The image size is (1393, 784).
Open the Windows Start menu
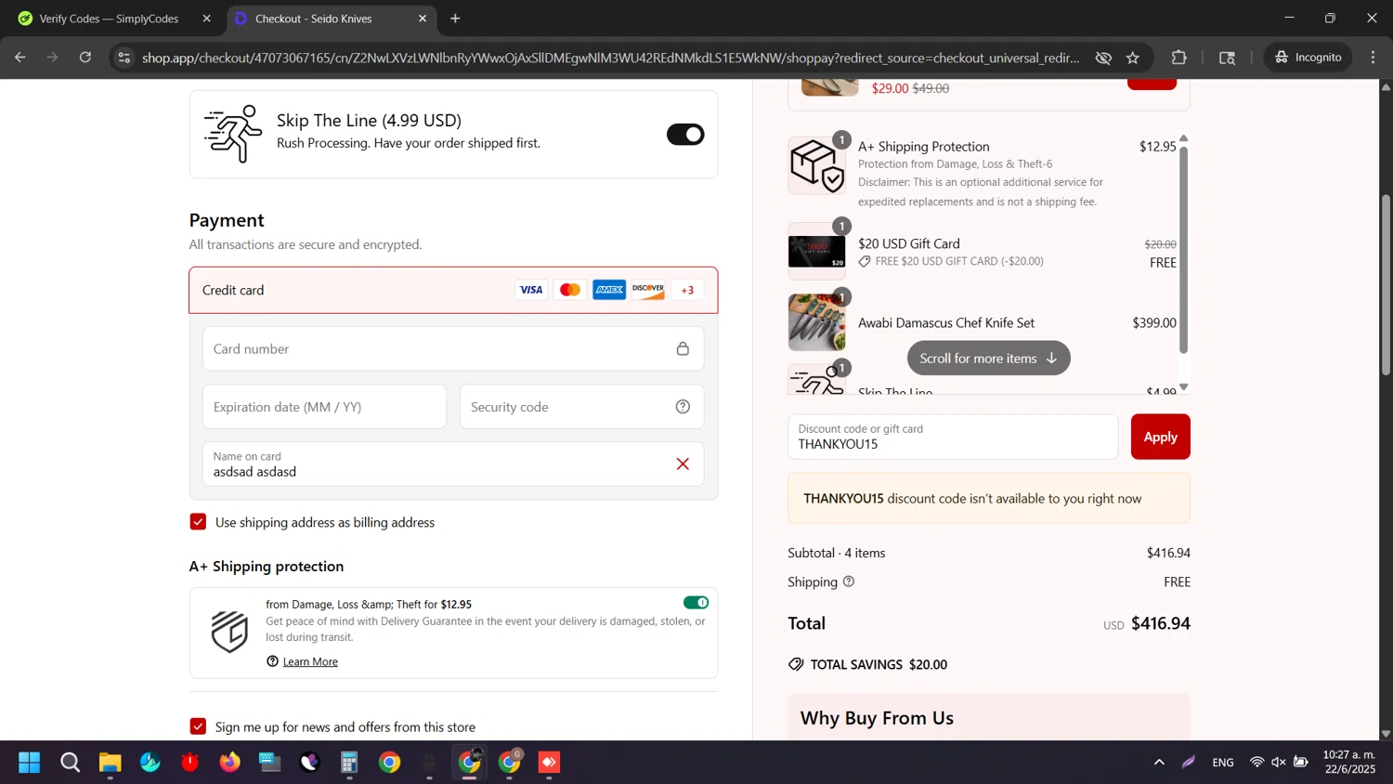[x=30, y=763]
